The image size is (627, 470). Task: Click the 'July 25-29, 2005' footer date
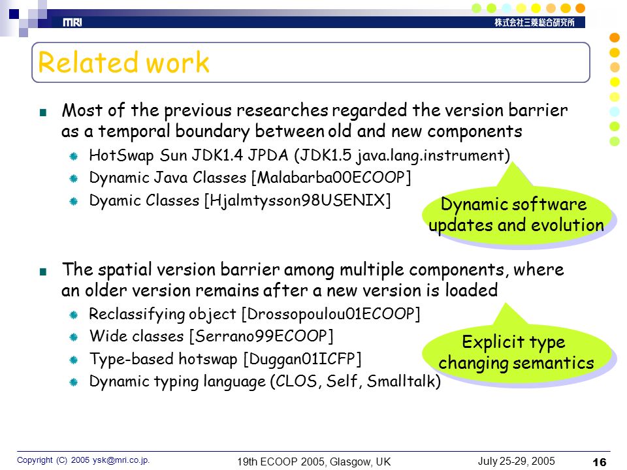click(x=516, y=462)
